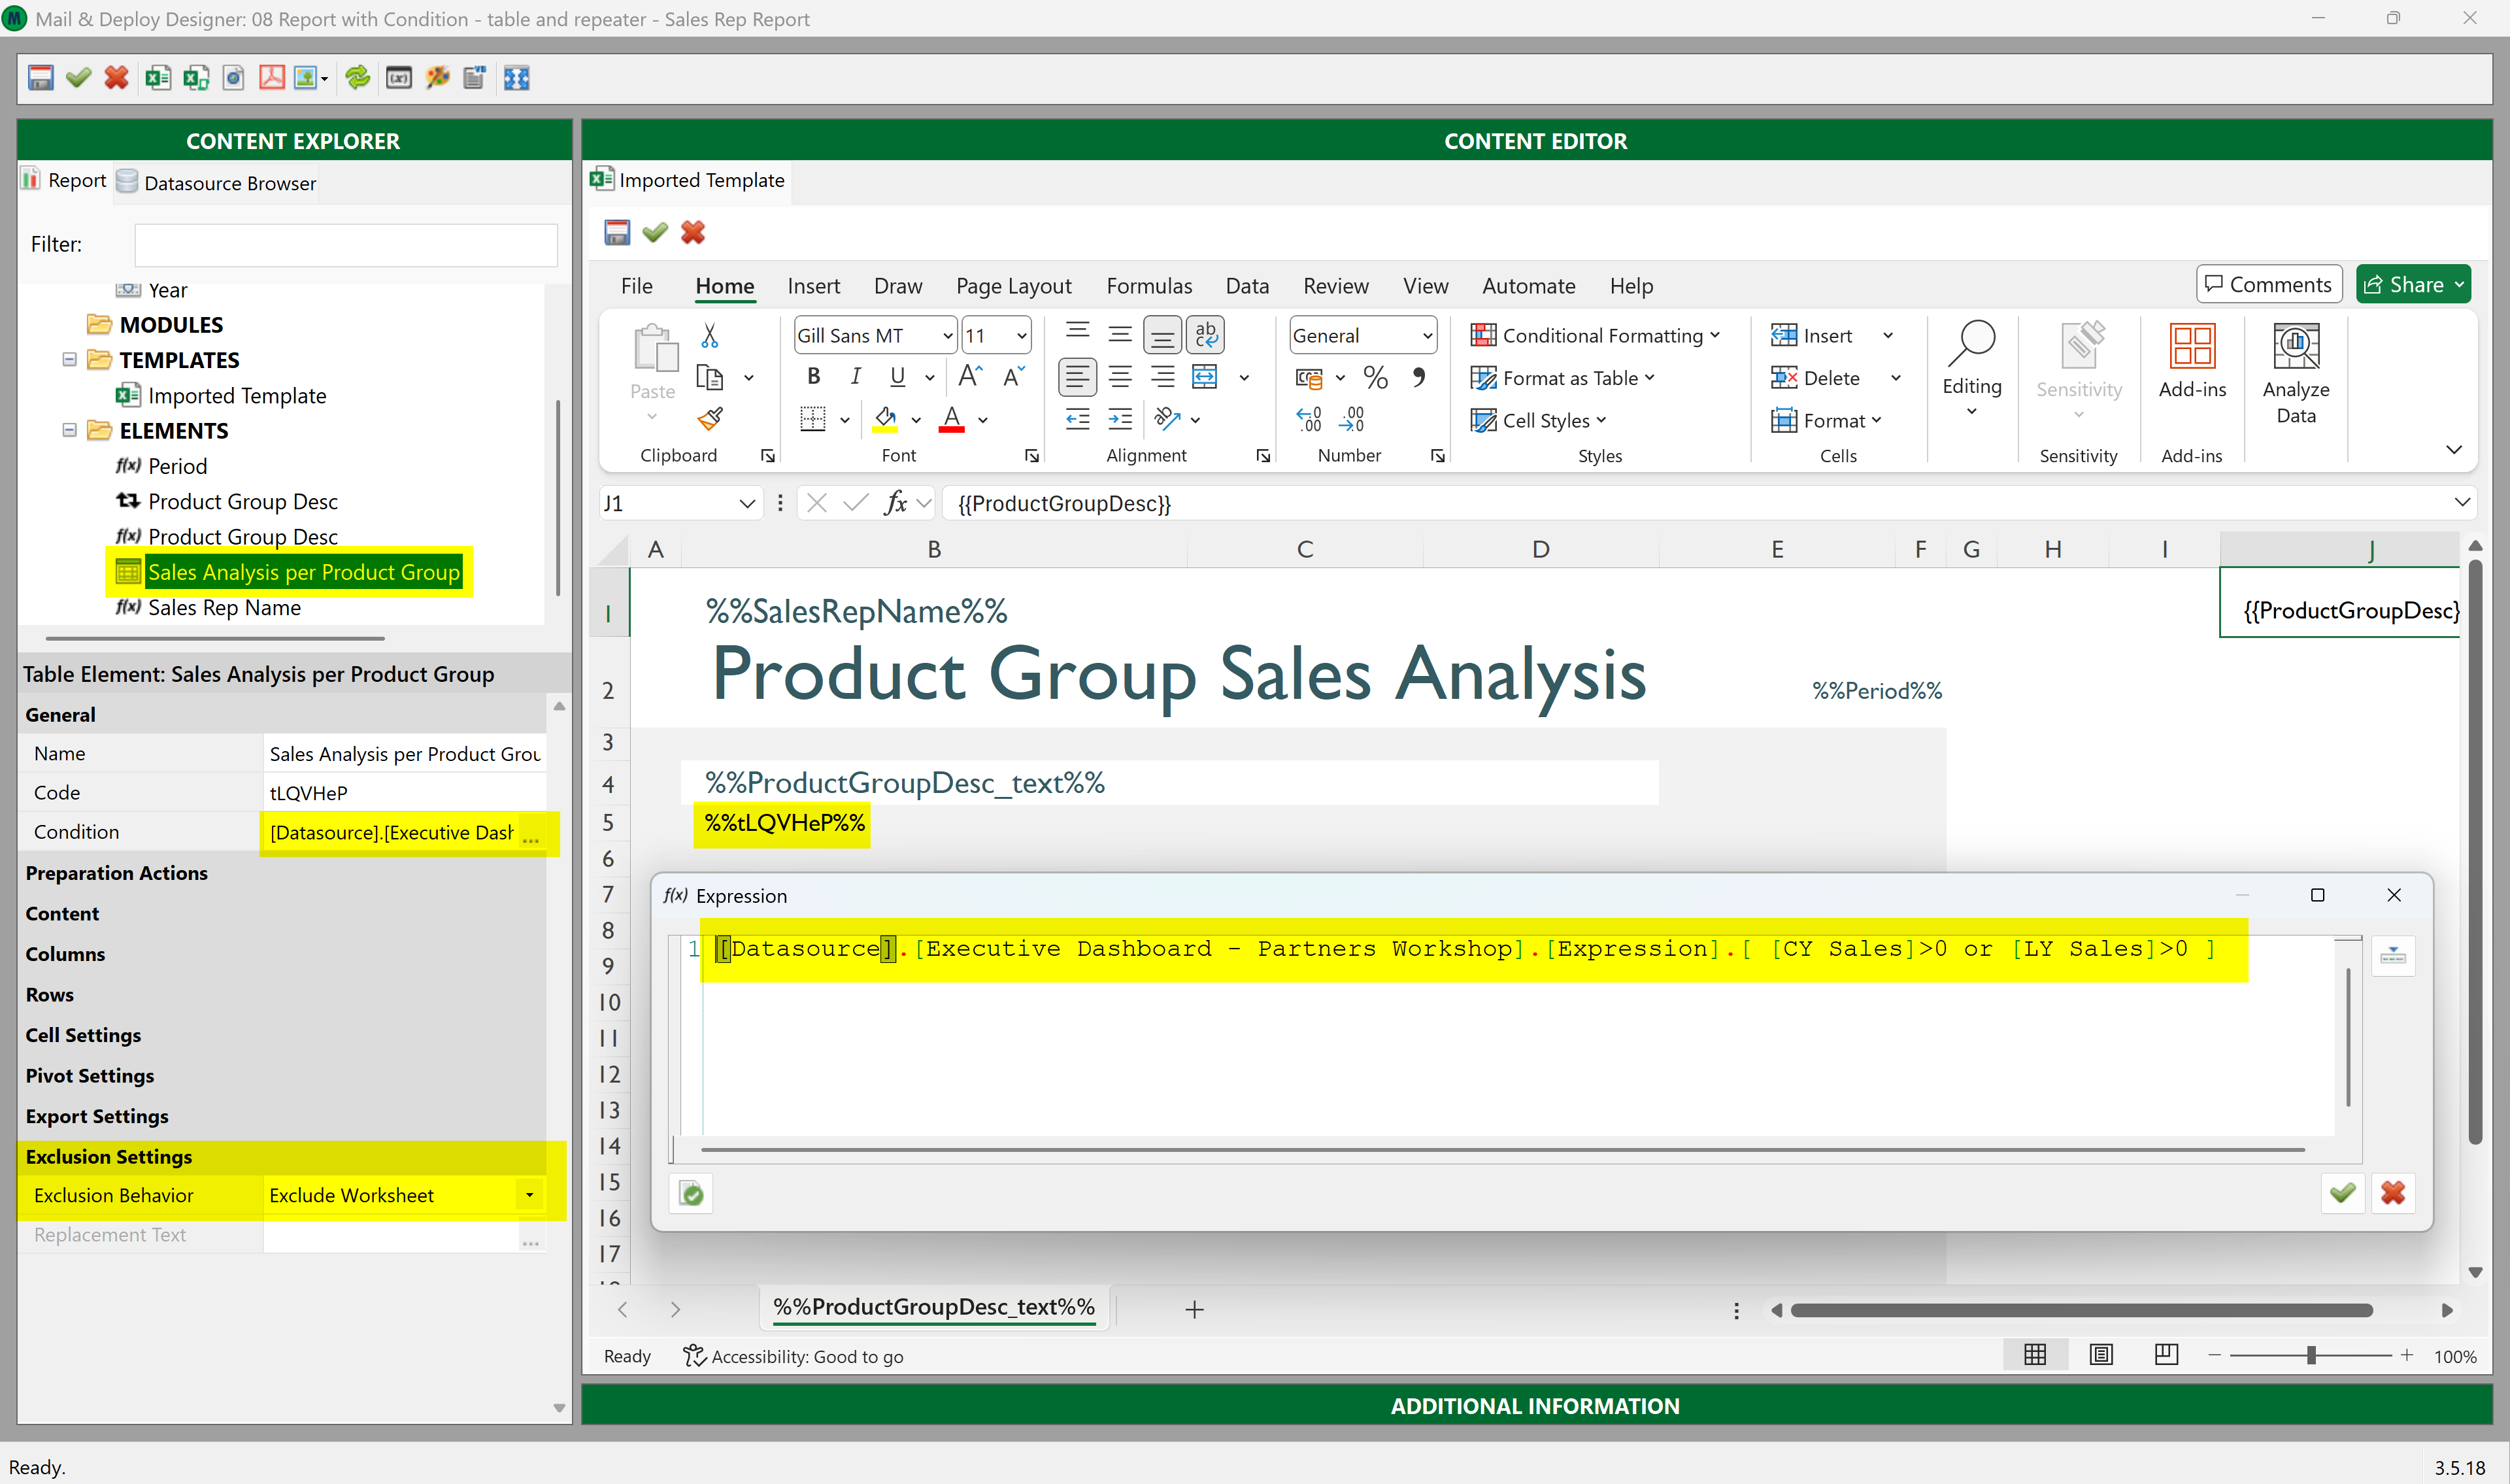Switch to Normal view in status bar
Viewport: 2510px width, 1484px height.
(2035, 1355)
